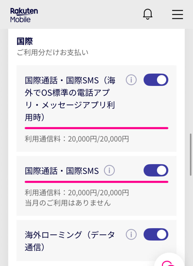Disable the second 国際通話・国際SMS switch
193x266 pixels.
pyautogui.click(x=156, y=170)
